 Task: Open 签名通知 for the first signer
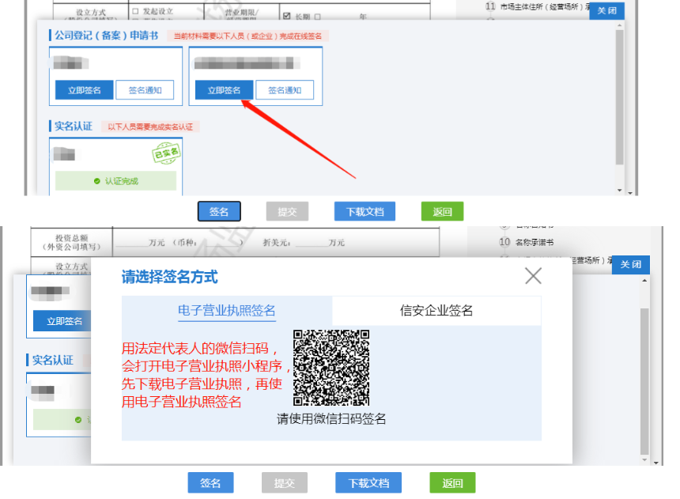(x=142, y=89)
